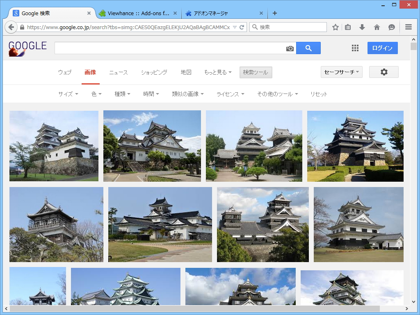The width and height of the screenshot is (420, 315).
Task: Click the blue magnifier search icon
Action: pos(308,48)
